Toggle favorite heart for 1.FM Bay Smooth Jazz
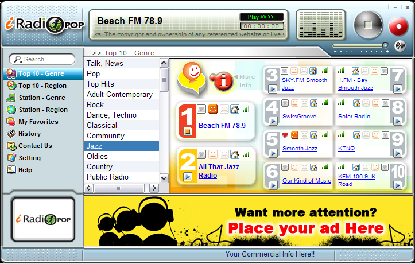The width and height of the screenshot is (415, 264). [385, 71]
